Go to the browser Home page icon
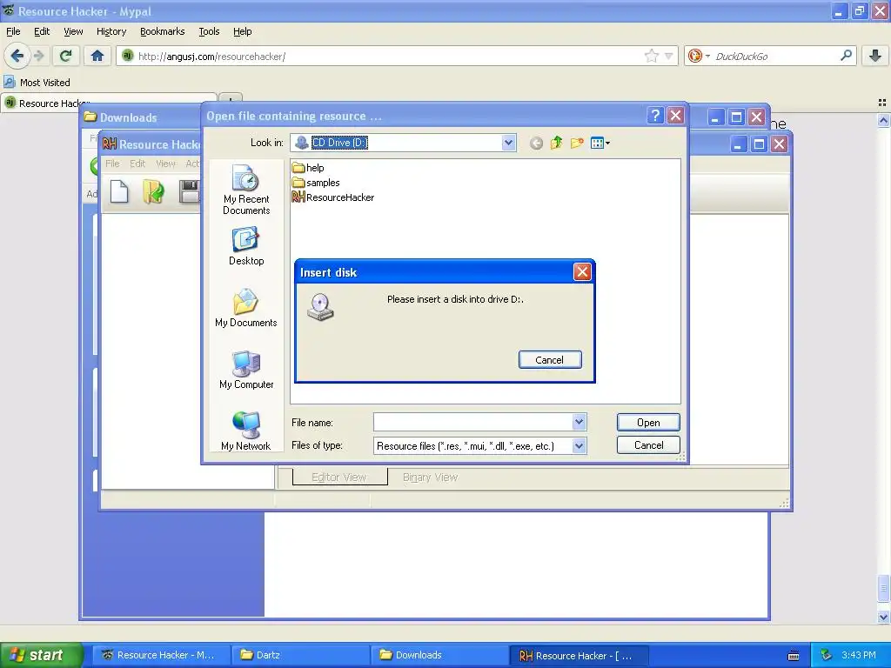The image size is (891, 668). coord(97,56)
